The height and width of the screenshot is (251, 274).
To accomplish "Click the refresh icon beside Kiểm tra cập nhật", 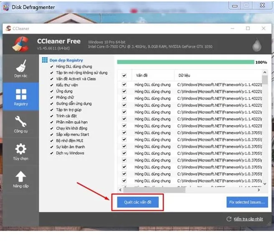I will click(x=229, y=219).
